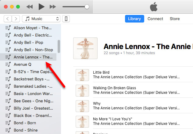Skip forward to next track

(53, 6)
